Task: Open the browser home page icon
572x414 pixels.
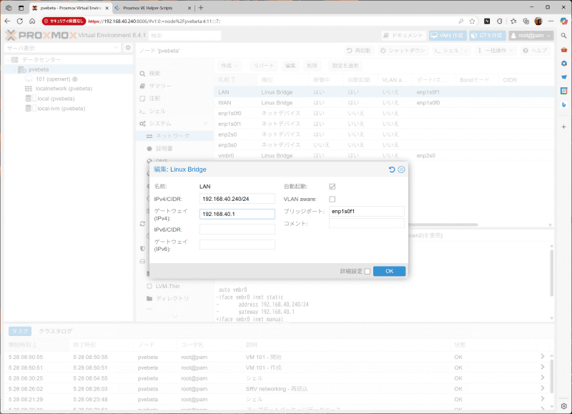Action: click(x=32, y=21)
